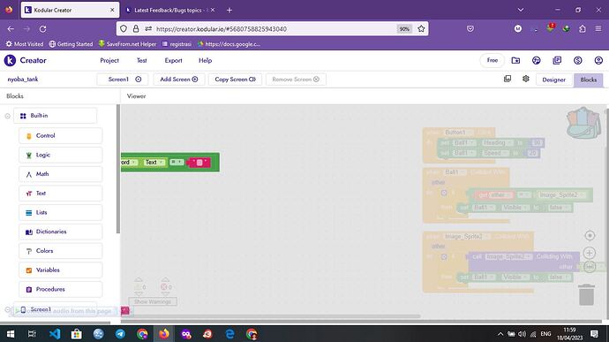Click the copy layers icon beside the gear
The width and height of the screenshot is (609, 342).
(x=507, y=79)
